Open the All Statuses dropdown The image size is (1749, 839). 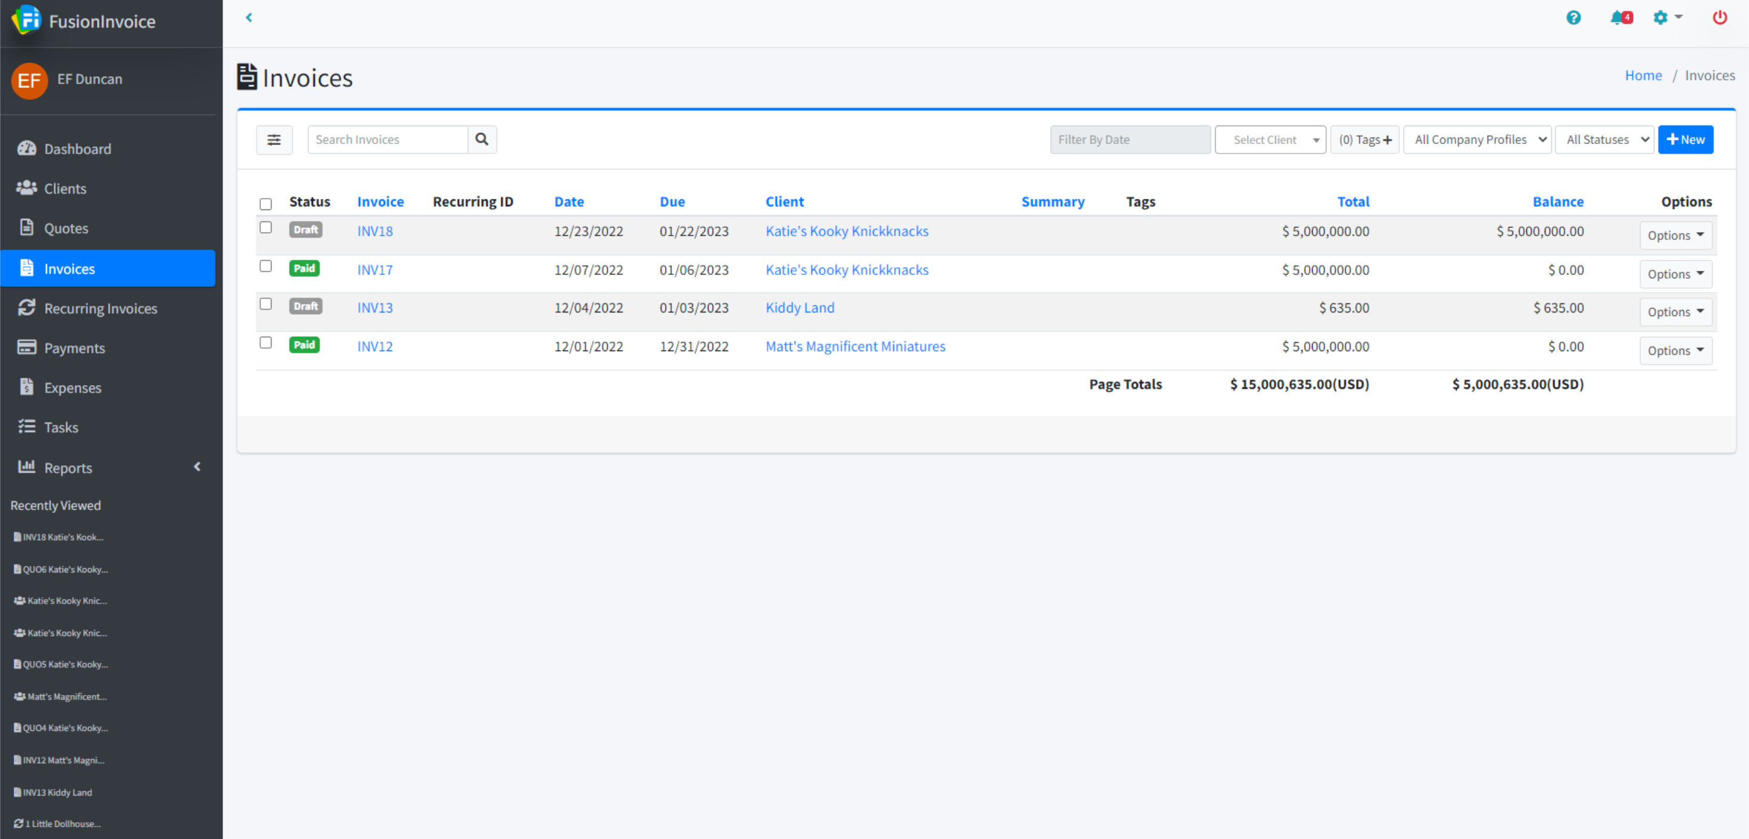[1604, 140]
